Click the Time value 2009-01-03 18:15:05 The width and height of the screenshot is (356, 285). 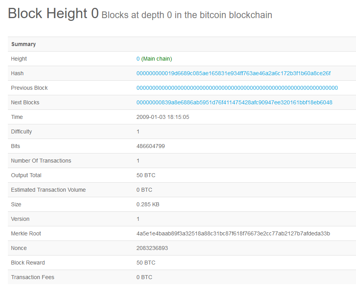[x=162, y=117]
